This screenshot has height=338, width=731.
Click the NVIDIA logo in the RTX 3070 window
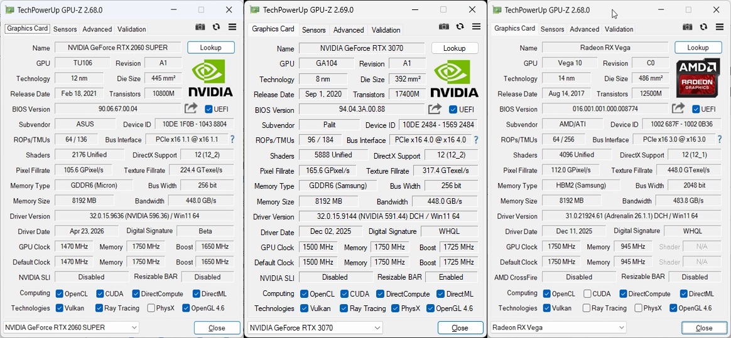tap(455, 78)
